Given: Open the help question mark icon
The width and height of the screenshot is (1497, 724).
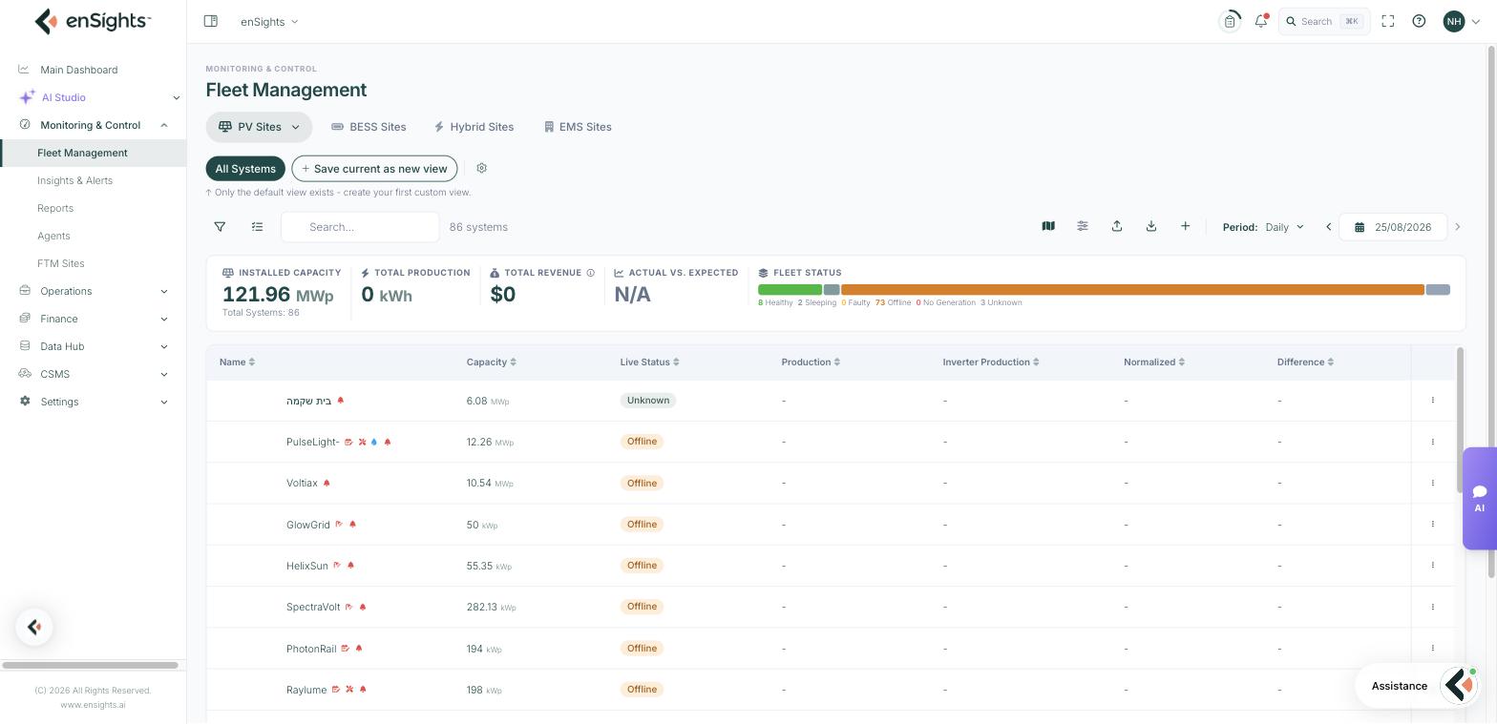Looking at the screenshot, I should 1419,21.
